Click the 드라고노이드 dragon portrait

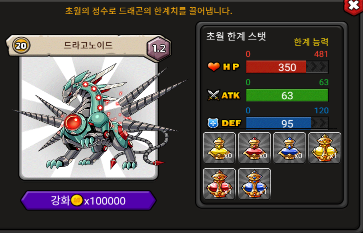pos(89,118)
